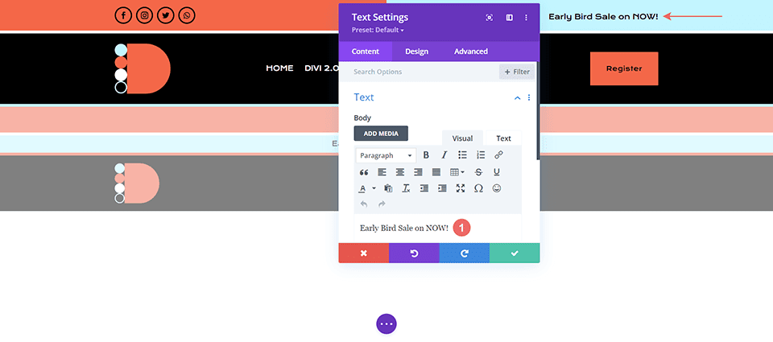Switch to the Design tab
773x342 pixels.
pos(416,52)
